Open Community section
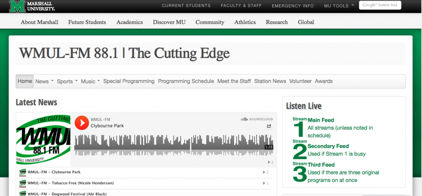Image resolution: width=422 pixels, height=196 pixels. 210,22
